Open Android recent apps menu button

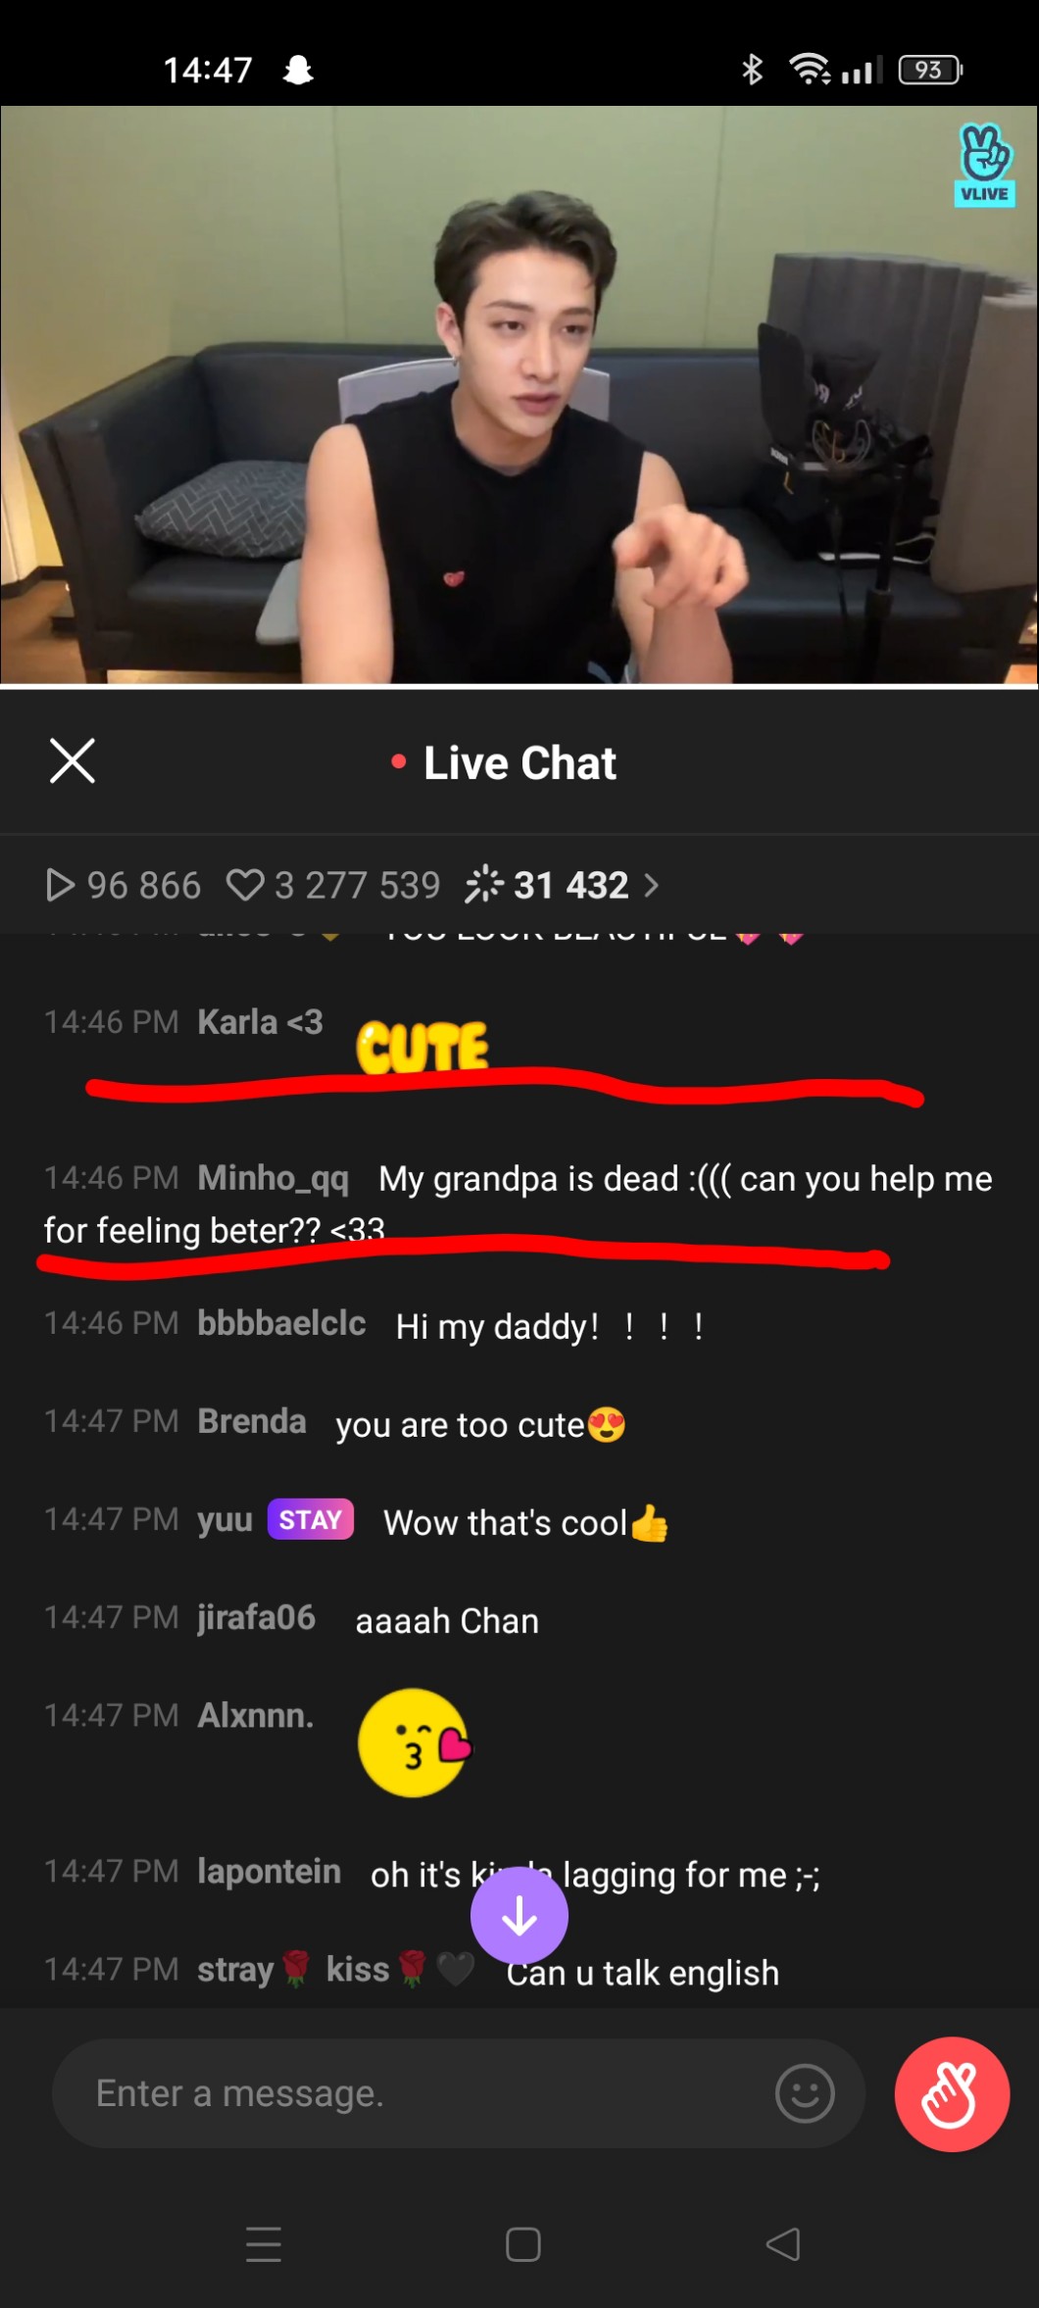264,2244
